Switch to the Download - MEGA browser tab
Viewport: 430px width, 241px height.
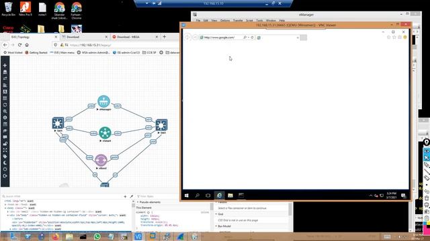pos(134,37)
